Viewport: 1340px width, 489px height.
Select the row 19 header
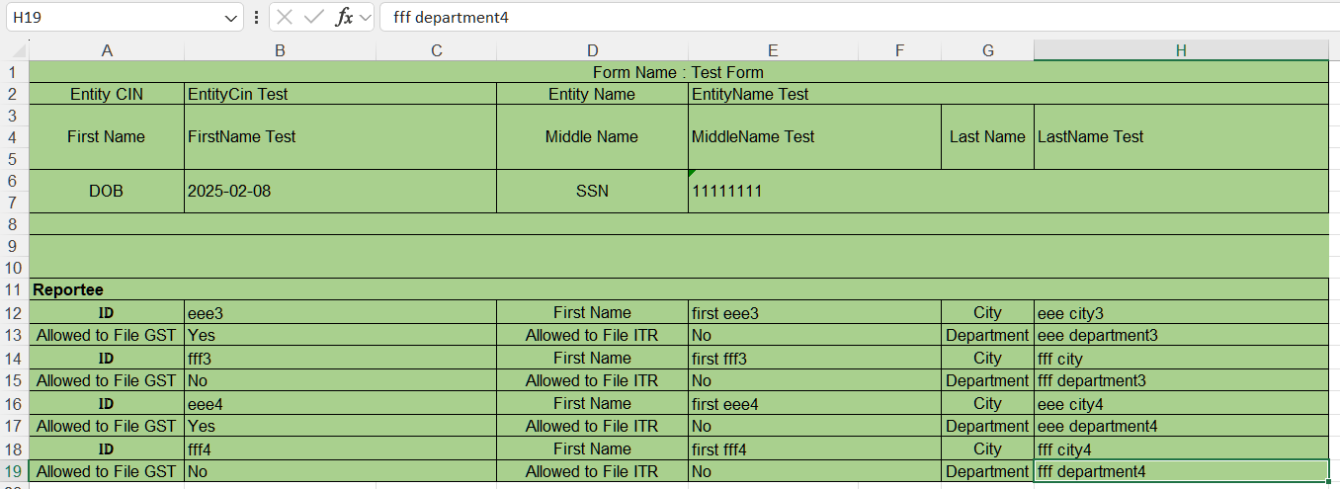point(14,471)
